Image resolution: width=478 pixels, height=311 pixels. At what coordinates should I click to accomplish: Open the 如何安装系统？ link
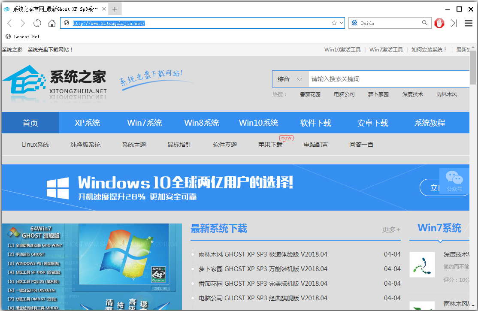tap(429, 50)
